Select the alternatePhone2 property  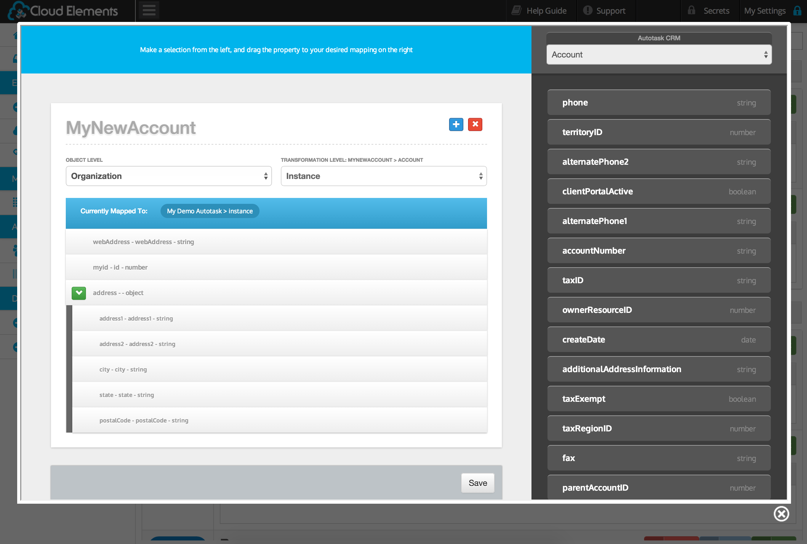pyautogui.click(x=659, y=162)
